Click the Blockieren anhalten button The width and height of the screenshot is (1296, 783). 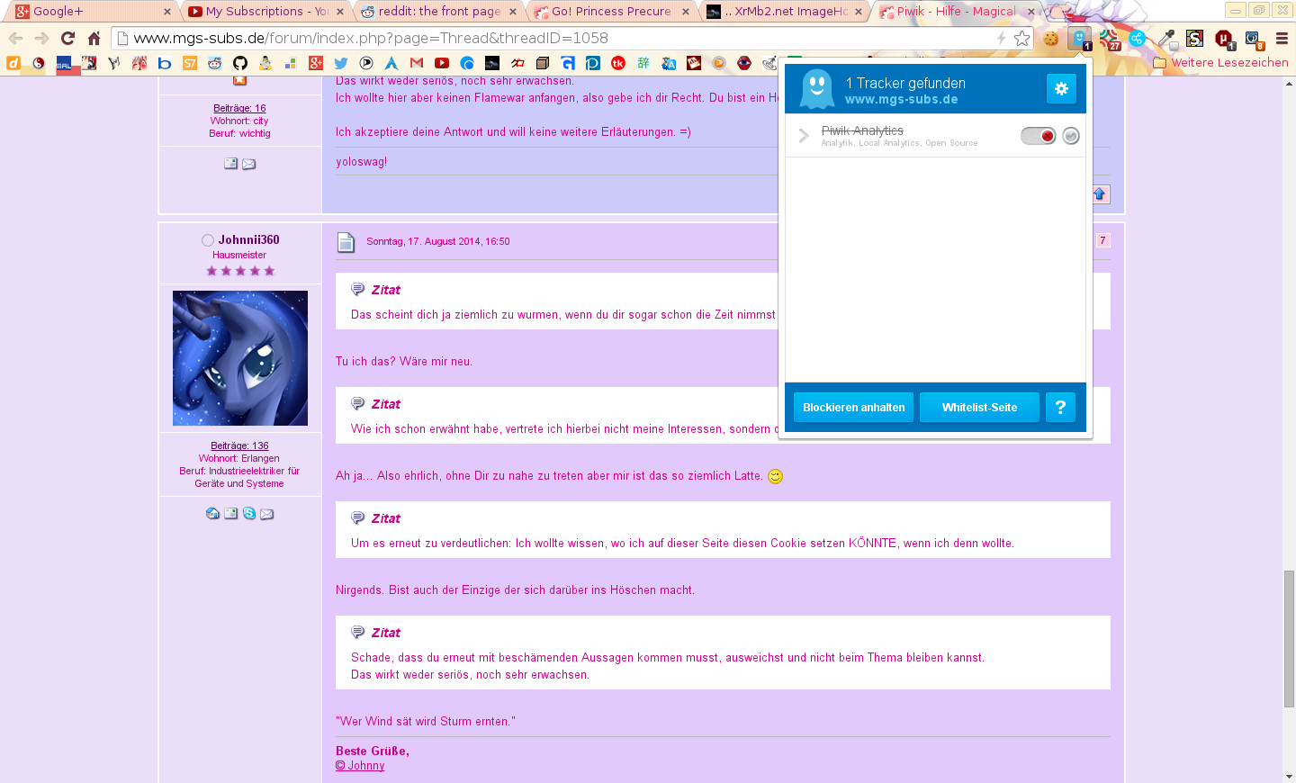(853, 408)
